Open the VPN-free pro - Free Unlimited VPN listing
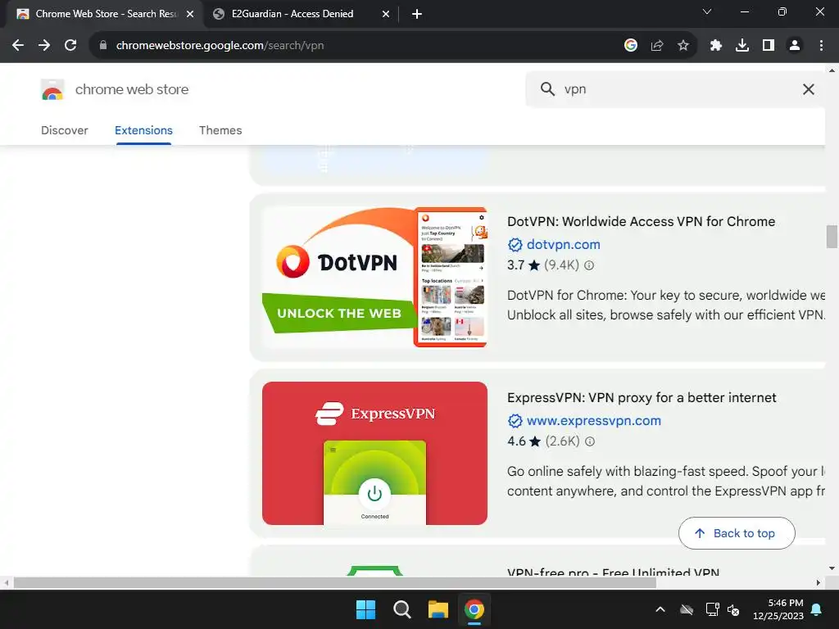This screenshot has width=839, height=629. (613, 572)
